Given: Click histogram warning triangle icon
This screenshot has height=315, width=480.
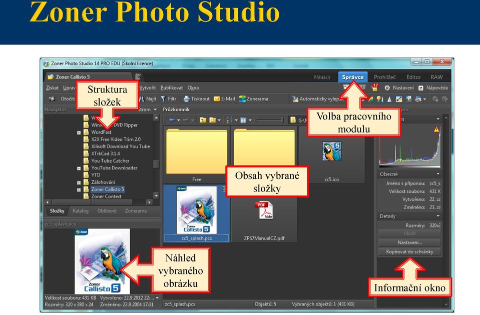Looking at the screenshot, I should (436, 129).
